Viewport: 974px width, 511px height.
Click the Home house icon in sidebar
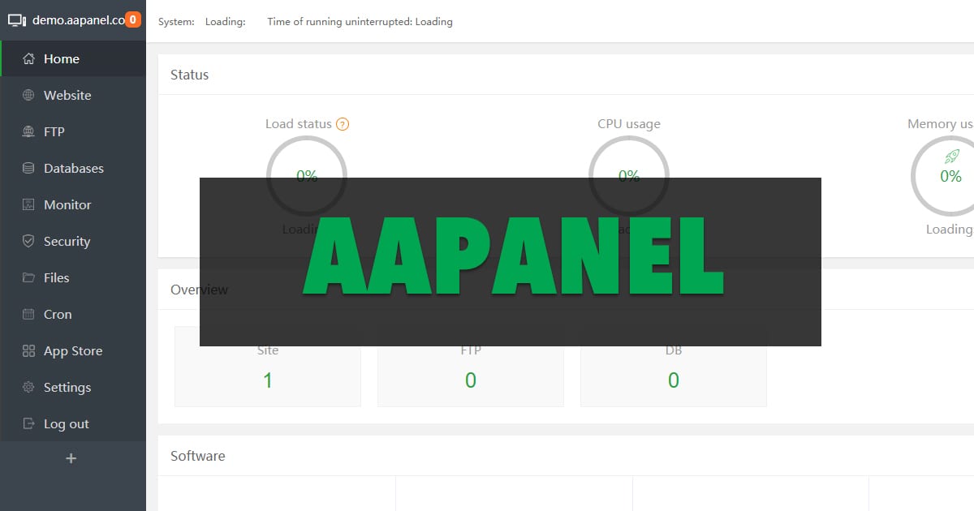pos(28,59)
